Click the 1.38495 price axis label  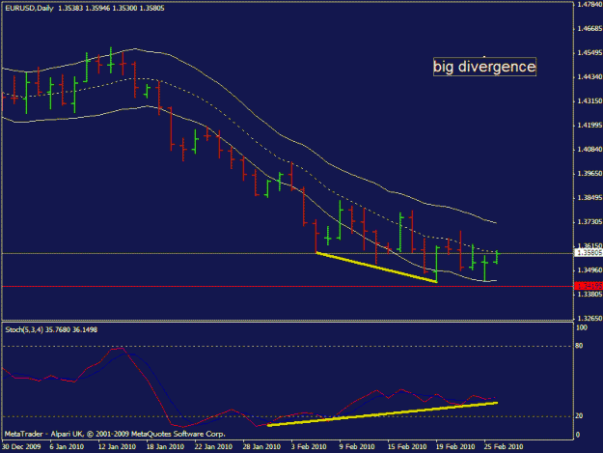tap(589, 198)
